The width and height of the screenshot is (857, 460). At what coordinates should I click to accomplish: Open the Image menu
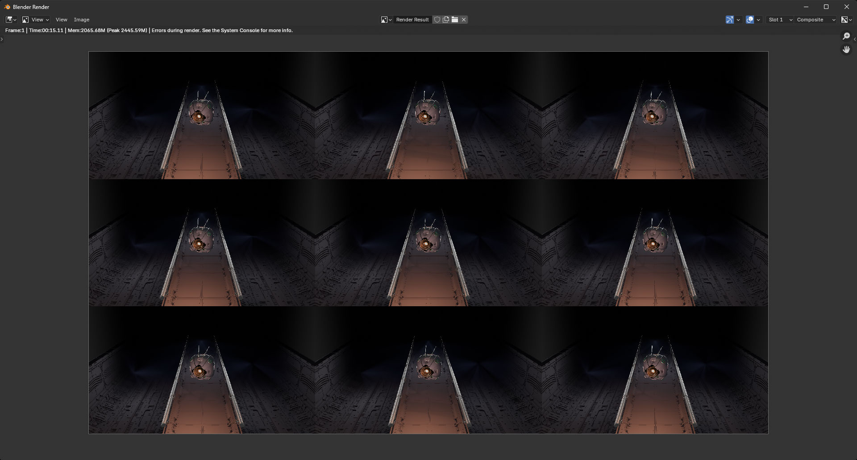click(82, 20)
